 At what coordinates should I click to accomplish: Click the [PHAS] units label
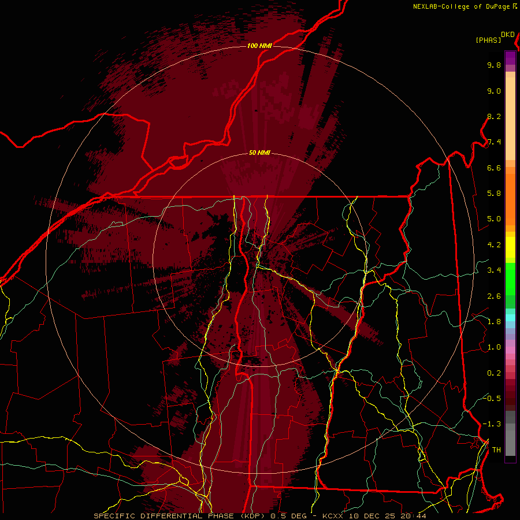coord(488,40)
